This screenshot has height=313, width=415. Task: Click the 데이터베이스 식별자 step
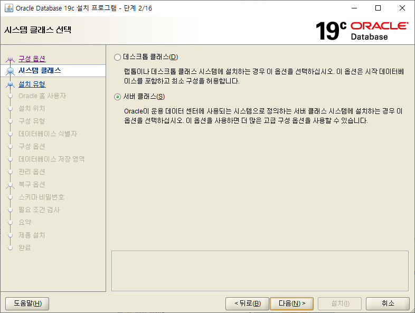pos(48,134)
